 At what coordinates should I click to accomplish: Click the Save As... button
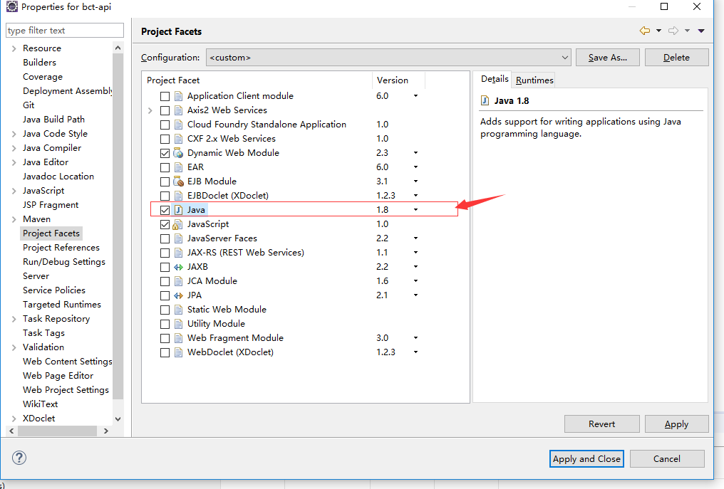(x=608, y=58)
